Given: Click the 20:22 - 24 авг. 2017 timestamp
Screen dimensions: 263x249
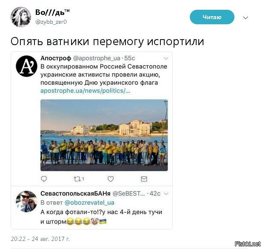Looking at the screenshot, I should (40, 239).
